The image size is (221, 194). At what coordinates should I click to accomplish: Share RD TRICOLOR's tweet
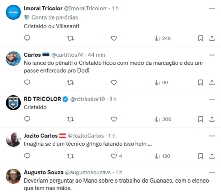tap(212, 119)
